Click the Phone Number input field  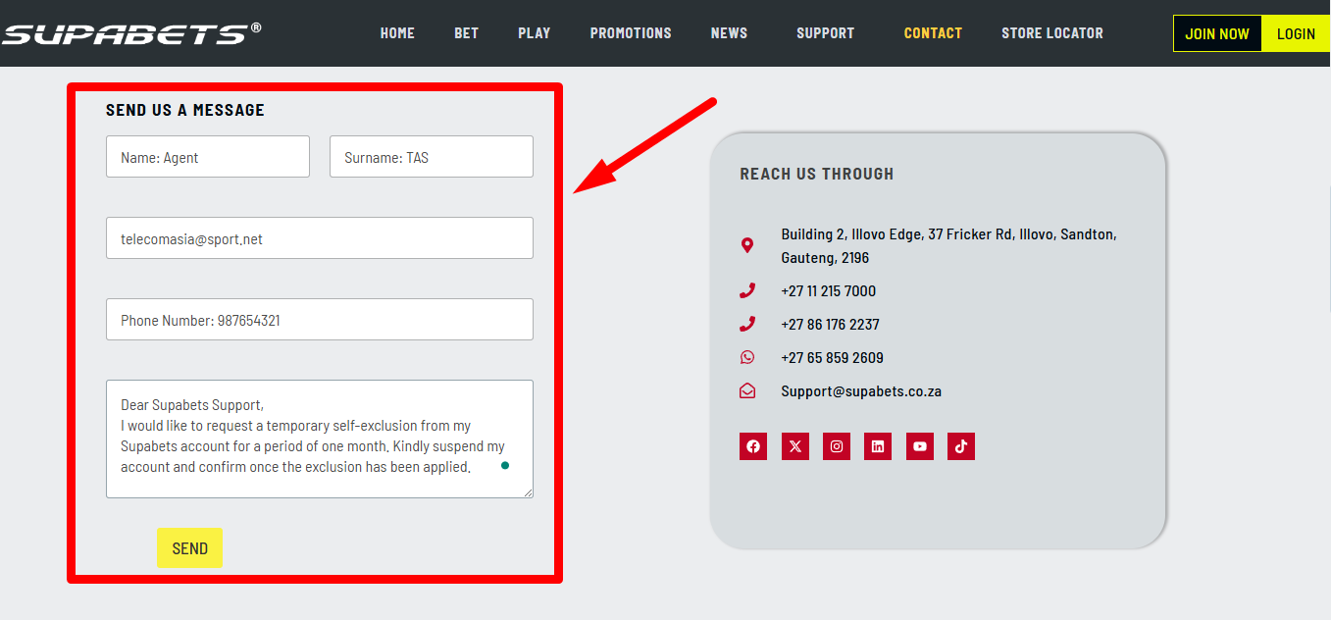[x=319, y=319]
